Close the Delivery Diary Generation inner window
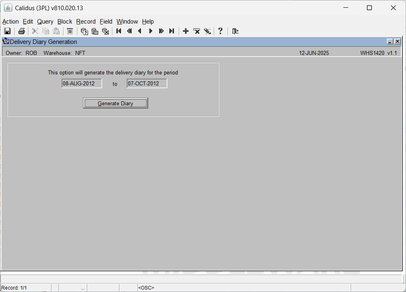This screenshot has width=406, height=292. click(397, 41)
